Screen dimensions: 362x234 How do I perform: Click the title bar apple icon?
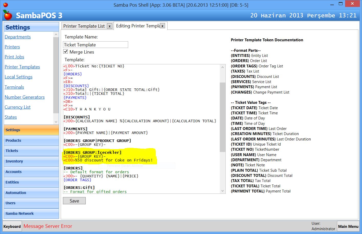5,5
